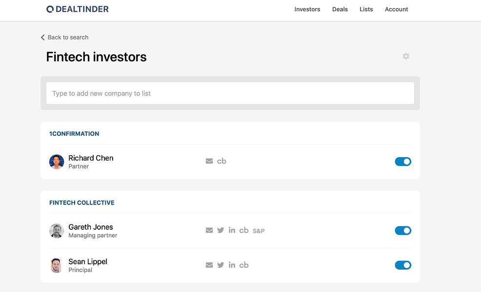Open the Deals menu item
The image size is (481, 292).
click(340, 9)
